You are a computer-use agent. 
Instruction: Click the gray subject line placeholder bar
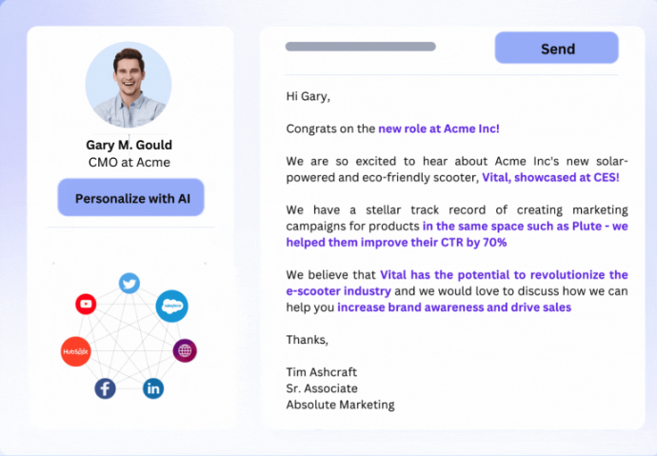pos(360,47)
